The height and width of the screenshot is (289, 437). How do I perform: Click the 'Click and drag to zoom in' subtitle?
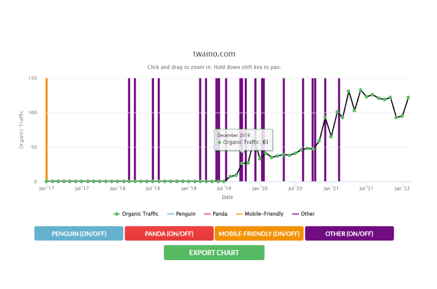pyautogui.click(x=214, y=67)
